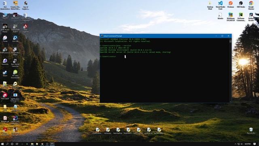
Task: Select the Epic Games Launcher shortcut
Action: pyautogui.click(x=15, y=62)
